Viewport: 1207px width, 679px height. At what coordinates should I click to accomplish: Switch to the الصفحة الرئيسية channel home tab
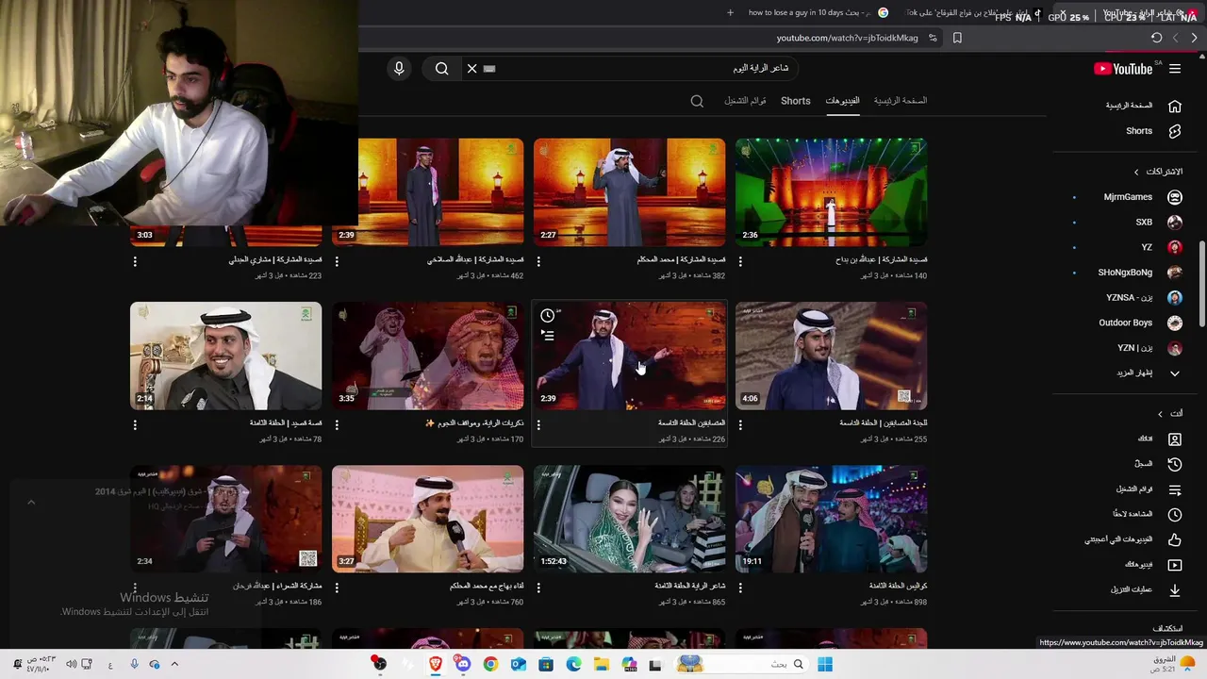click(900, 101)
